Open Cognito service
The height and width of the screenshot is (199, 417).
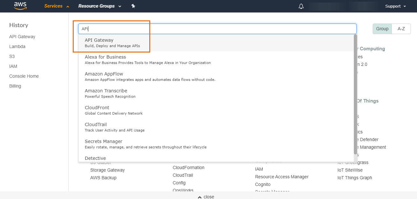263,184
